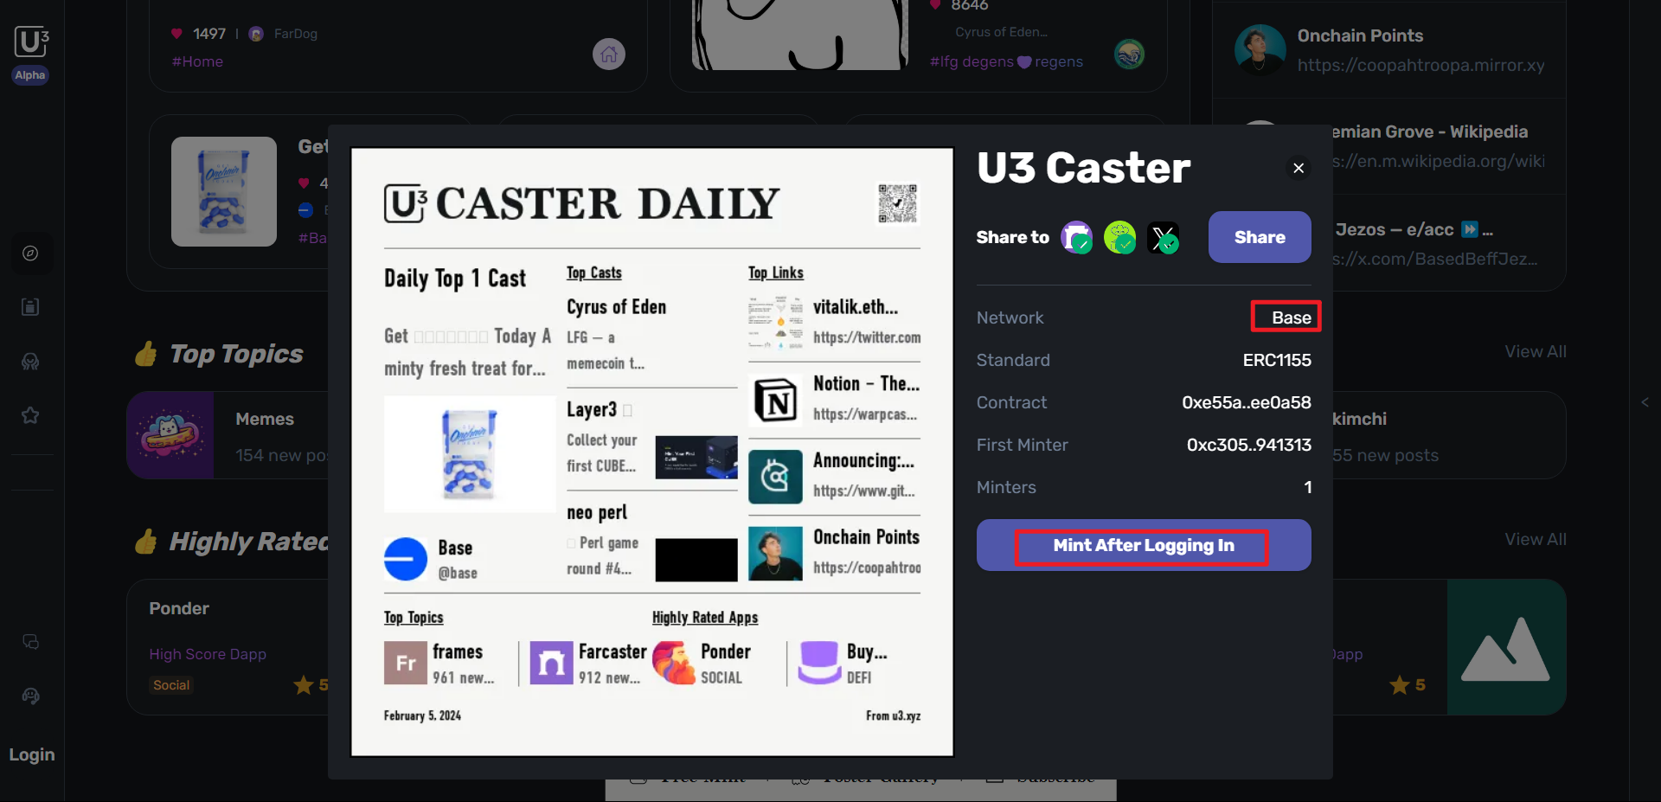1661x802 pixels.
Task: Click the purple Share button
Action: pos(1260,237)
